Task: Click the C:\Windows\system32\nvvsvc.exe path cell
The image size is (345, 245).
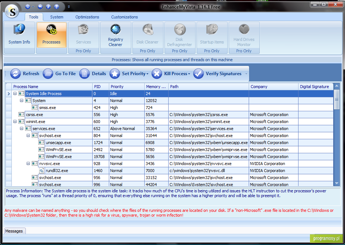Action: point(208,164)
